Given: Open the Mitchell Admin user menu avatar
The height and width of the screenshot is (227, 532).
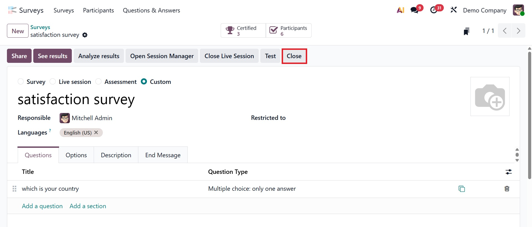Looking at the screenshot, I should (x=518, y=10).
